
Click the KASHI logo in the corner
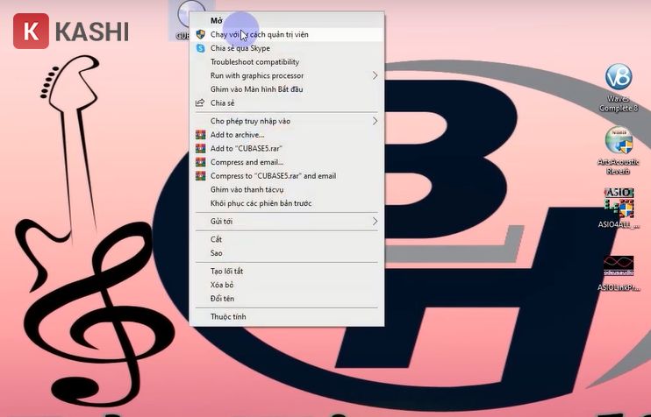coord(70,32)
